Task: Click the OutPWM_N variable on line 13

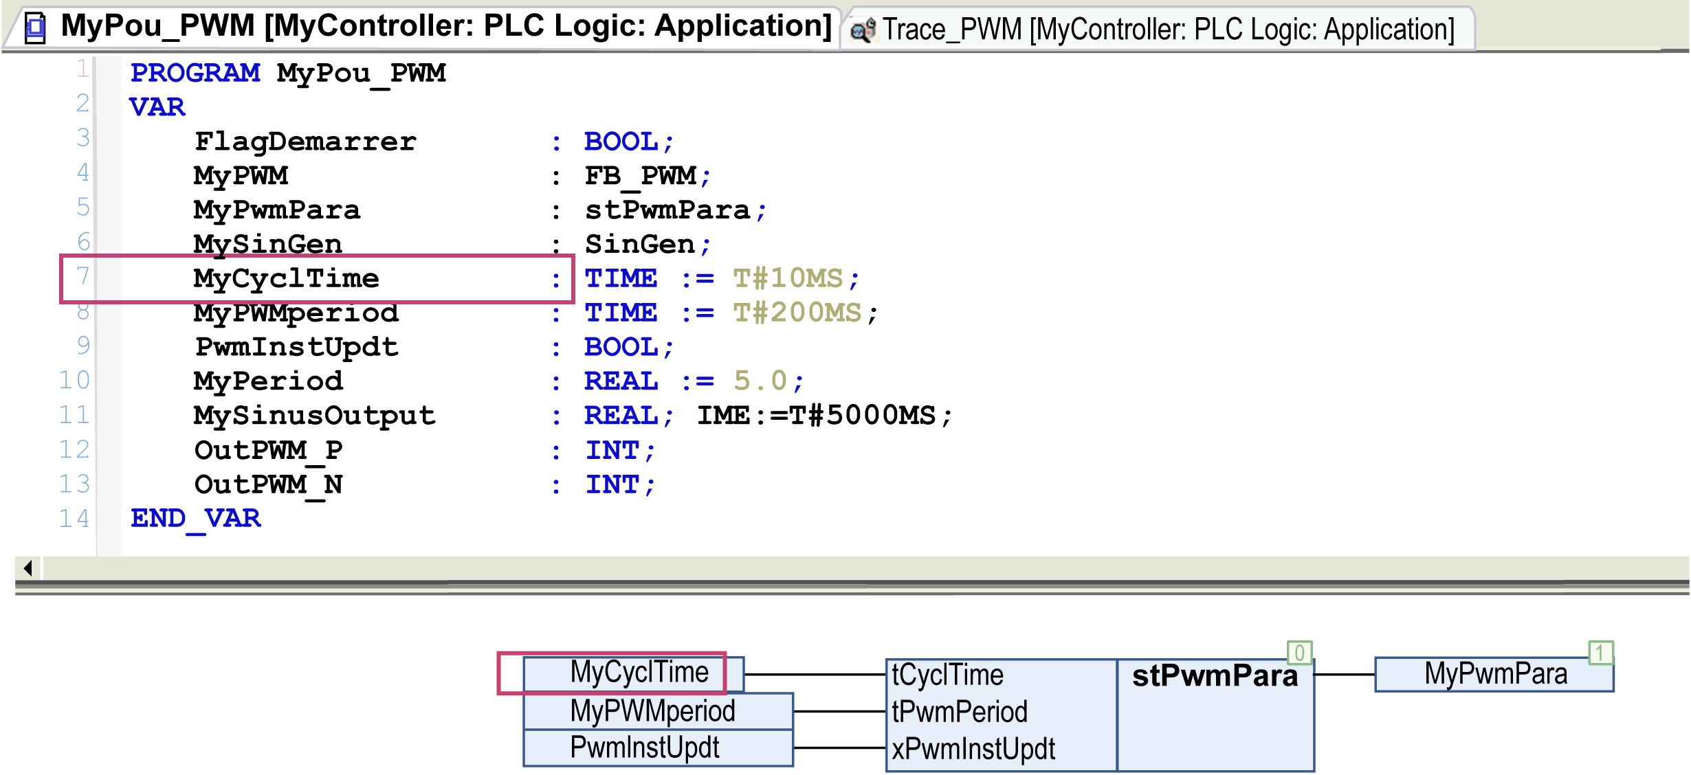Action: click(268, 485)
